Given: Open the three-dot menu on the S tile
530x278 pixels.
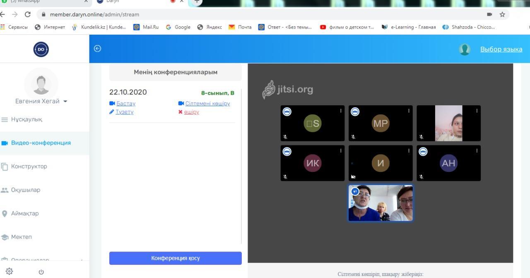Looking at the screenshot, I should pos(341,111).
